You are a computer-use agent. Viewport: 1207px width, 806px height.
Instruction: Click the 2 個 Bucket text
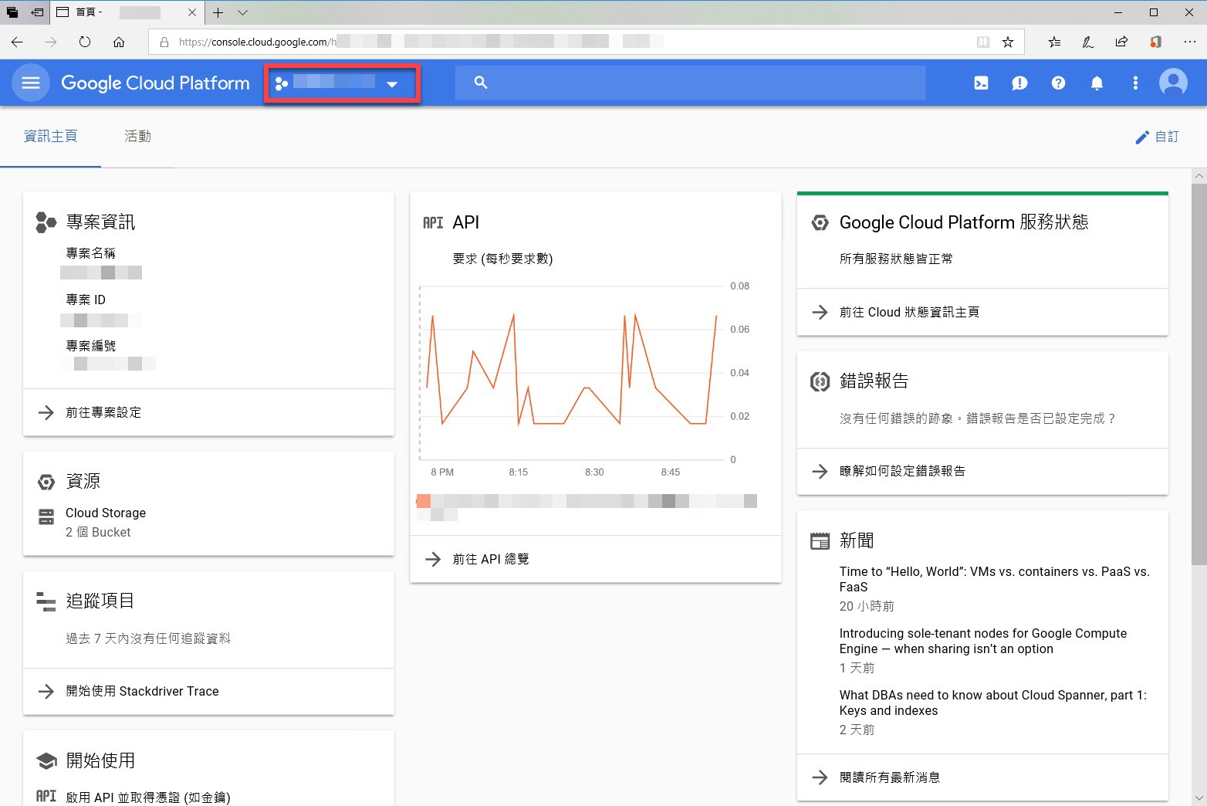(x=98, y=532)
